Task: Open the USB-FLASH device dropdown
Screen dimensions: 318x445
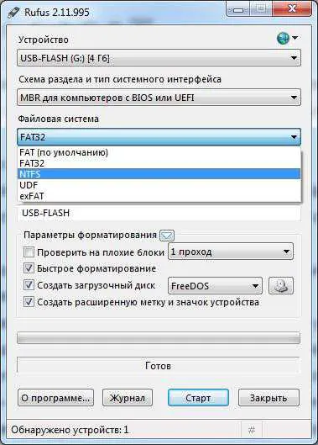Action: 159,58
